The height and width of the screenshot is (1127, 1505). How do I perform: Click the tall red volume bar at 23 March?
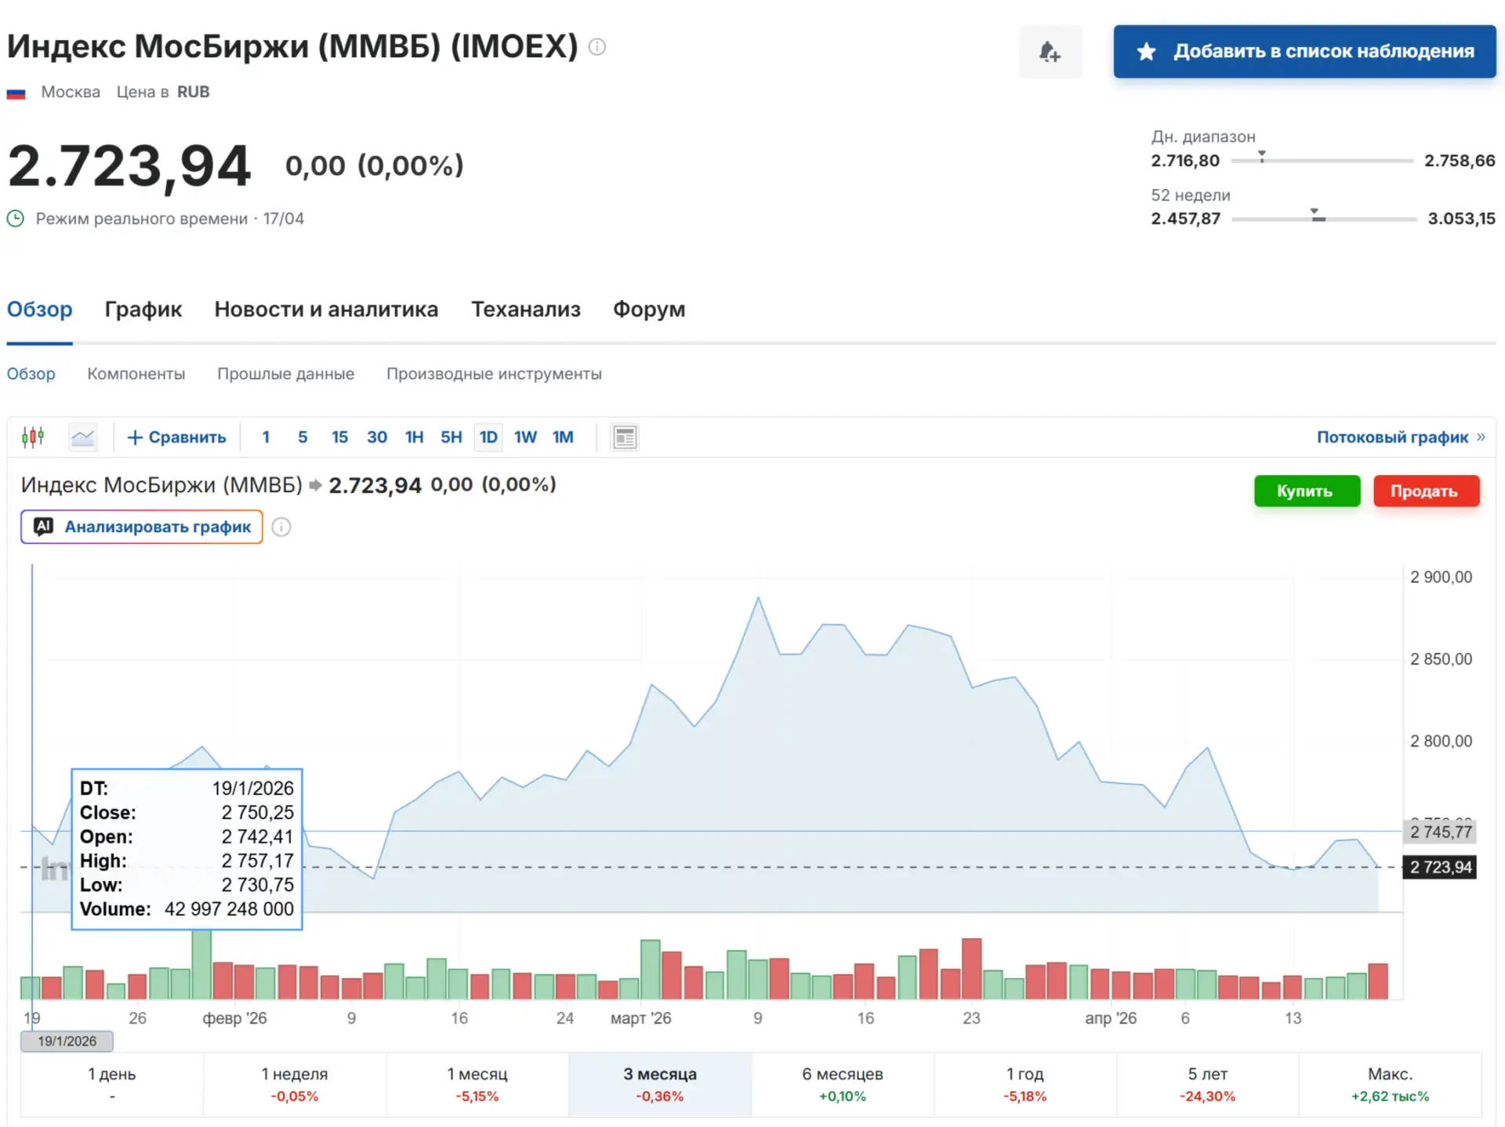pyautogui.click(x=972, y=969)
